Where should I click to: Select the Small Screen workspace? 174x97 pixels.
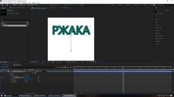click(136, 5)
